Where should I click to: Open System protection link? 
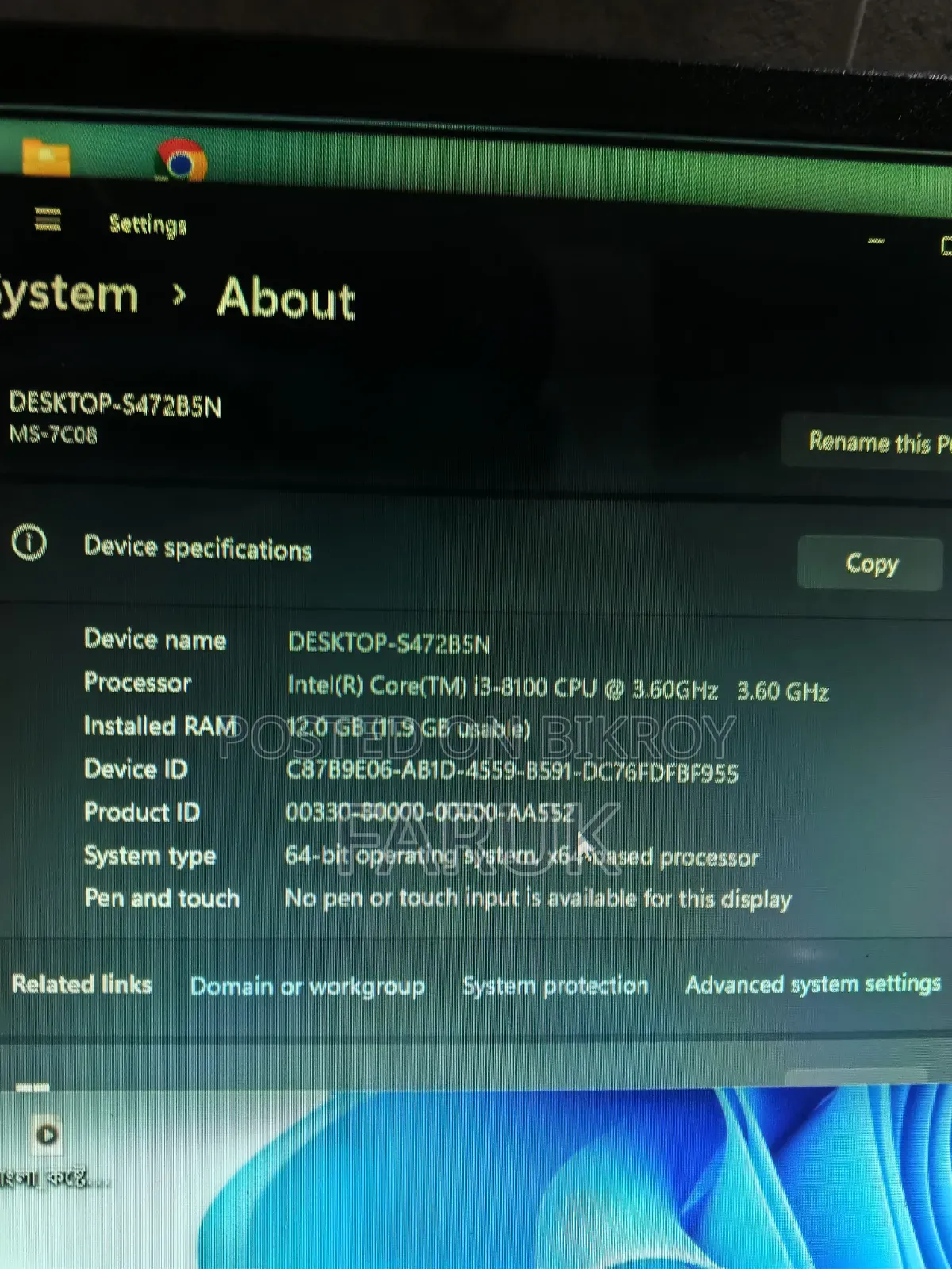coord(555,985)
